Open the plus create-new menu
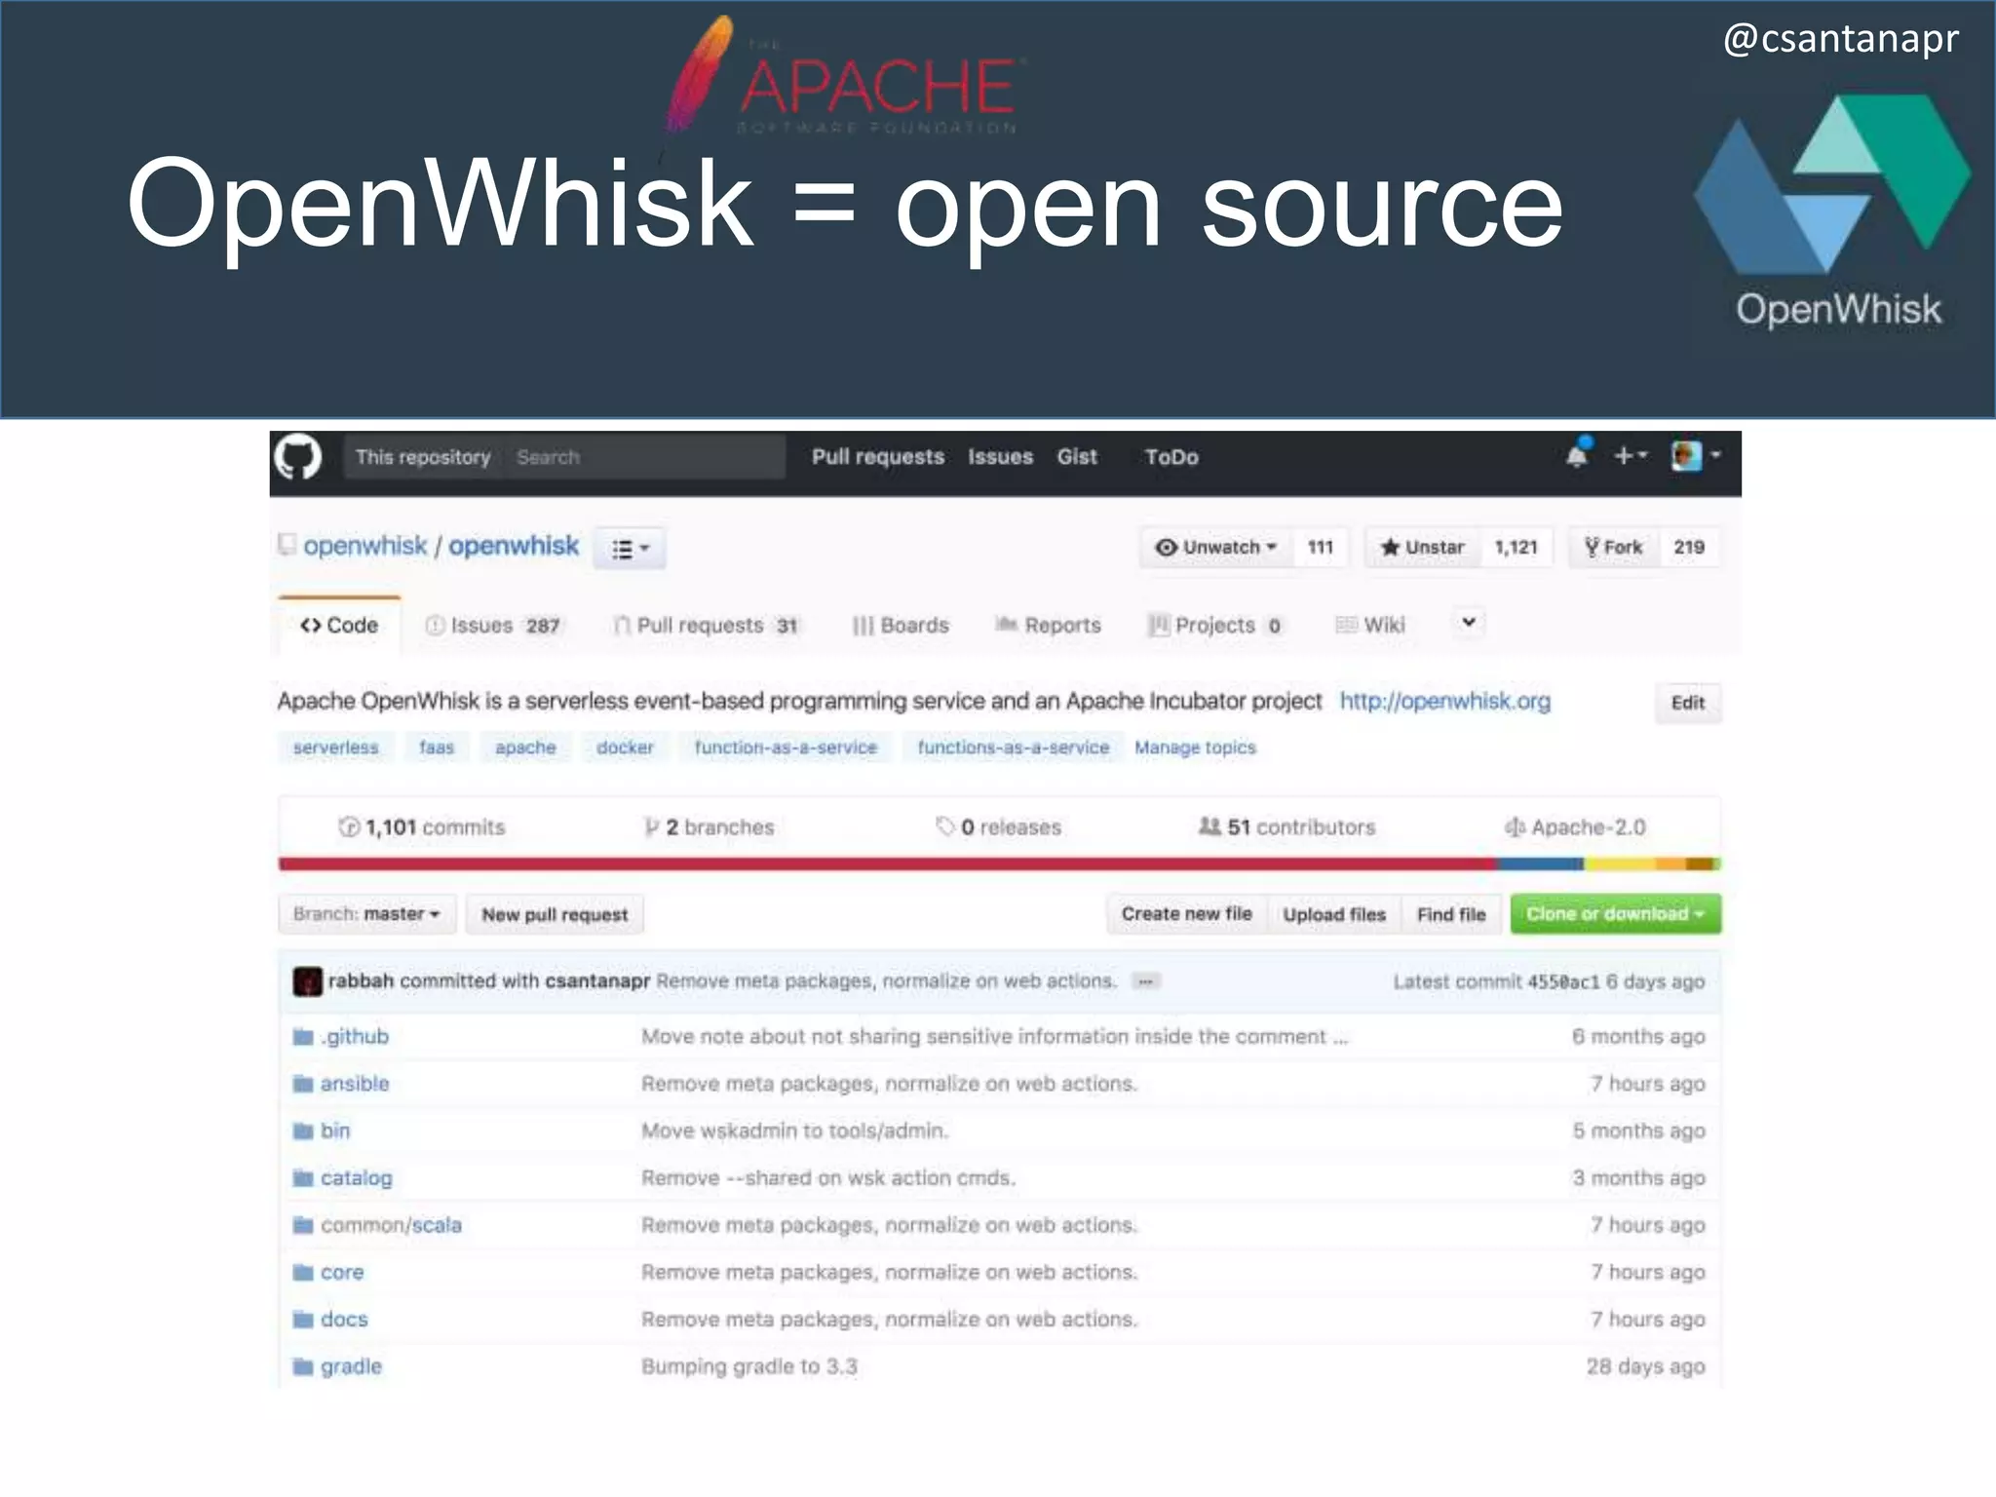Image resolution: width=1996 pixels, height=1497 pixels. (1630, 455)
